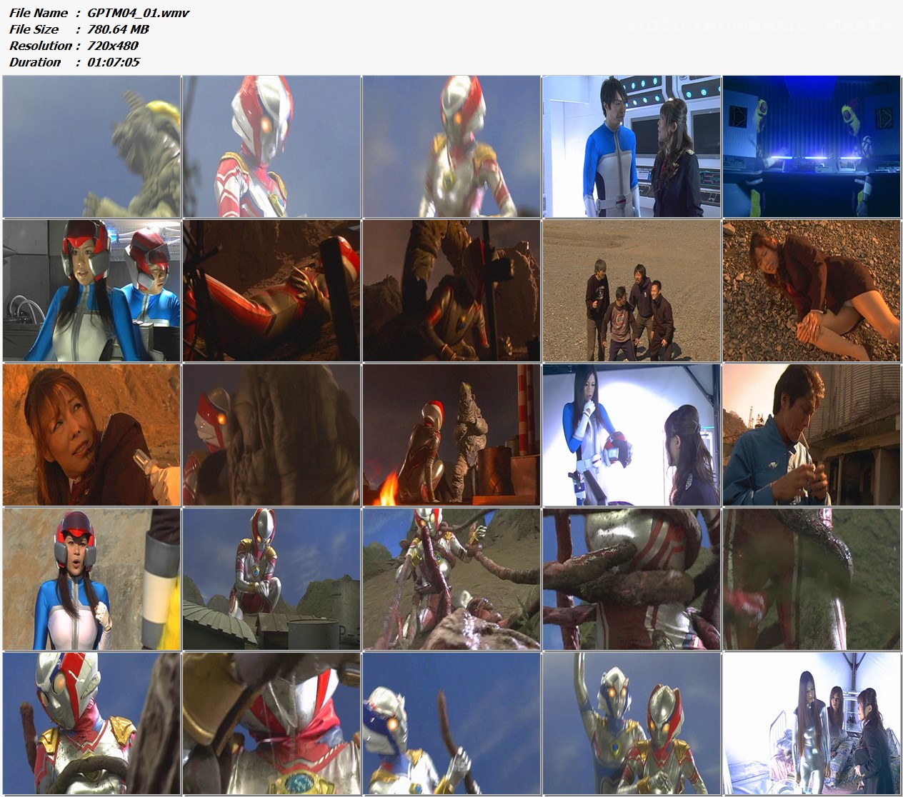
Task: Open thumbnail of monster looming over fallen hero
Action: (452, 291)
